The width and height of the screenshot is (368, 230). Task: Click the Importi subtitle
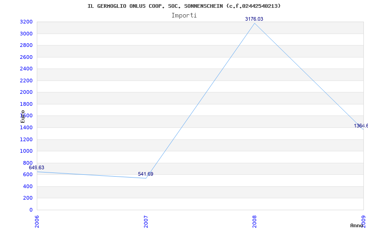(x=184, y=16)
